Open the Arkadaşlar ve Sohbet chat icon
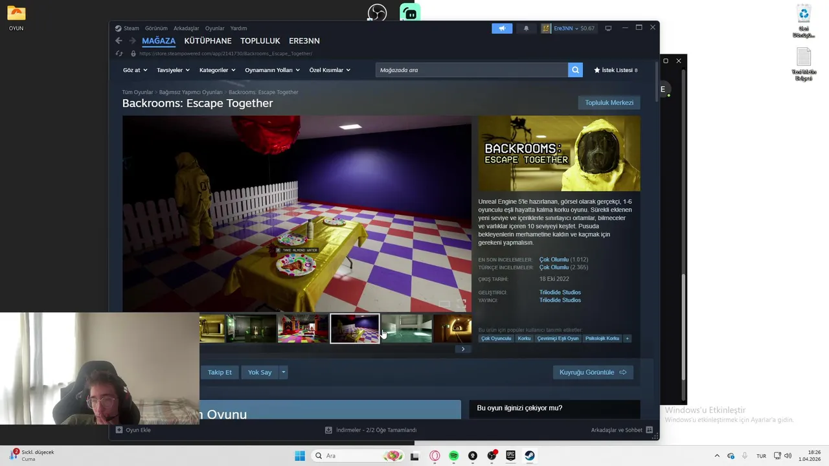The image size is (829, 466). tap(649, 430)
